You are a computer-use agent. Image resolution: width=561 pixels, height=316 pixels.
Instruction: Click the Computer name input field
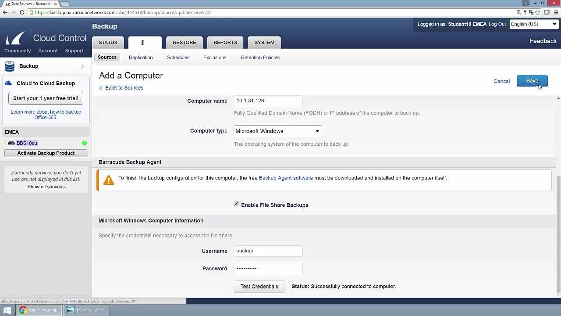(268, 101)
